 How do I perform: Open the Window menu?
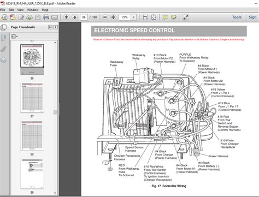pyautogui.click(x=33, y=10)
